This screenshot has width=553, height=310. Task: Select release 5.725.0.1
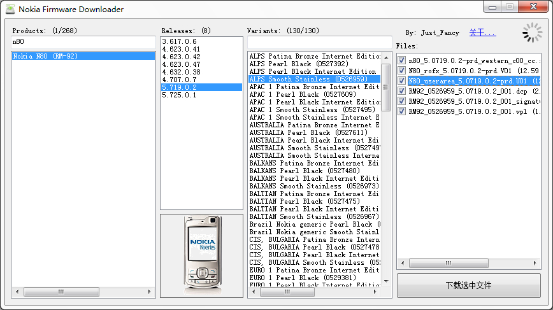201,95
